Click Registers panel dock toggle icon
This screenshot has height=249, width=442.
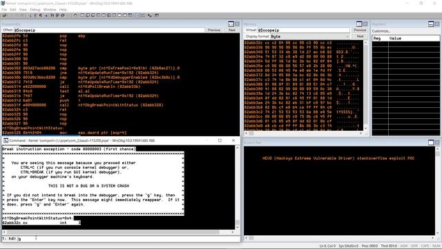click(431, 24)
